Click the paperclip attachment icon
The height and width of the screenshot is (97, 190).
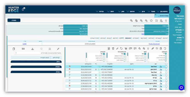pyautogui.click(x=152, y=48)
